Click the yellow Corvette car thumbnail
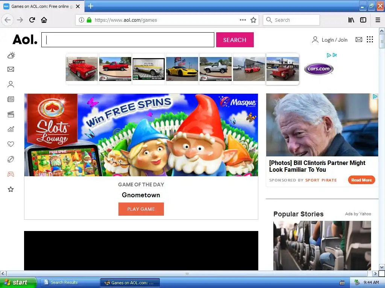 (182, 69)
